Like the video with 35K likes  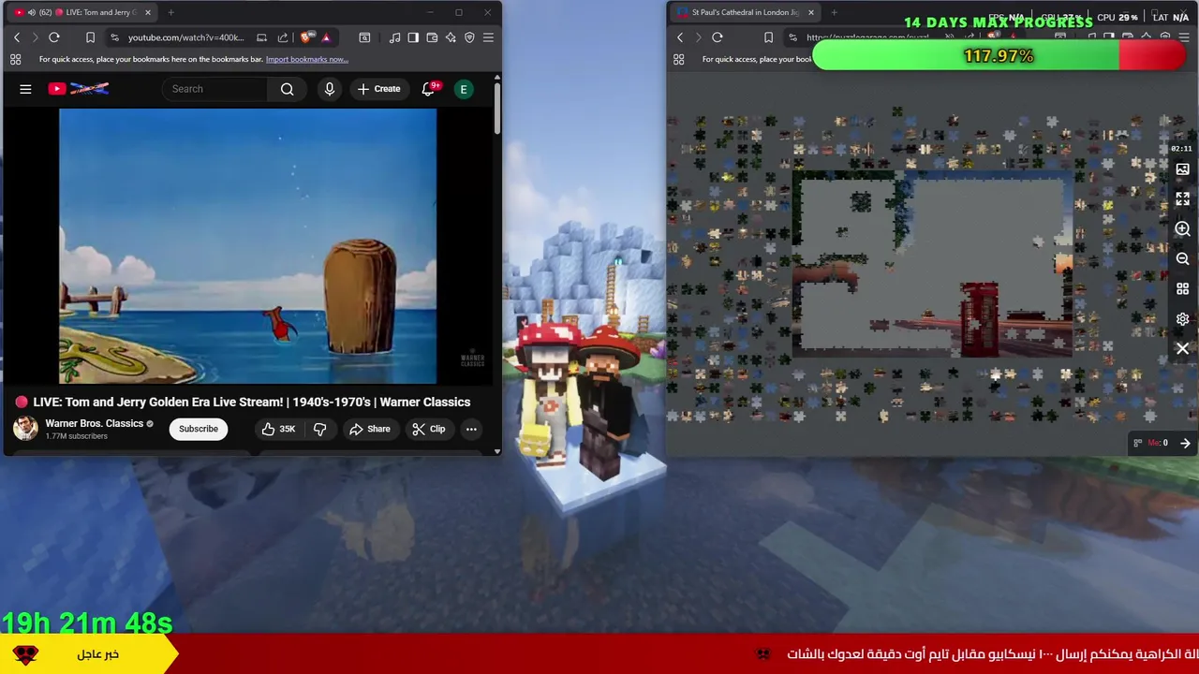coord(278,429)
